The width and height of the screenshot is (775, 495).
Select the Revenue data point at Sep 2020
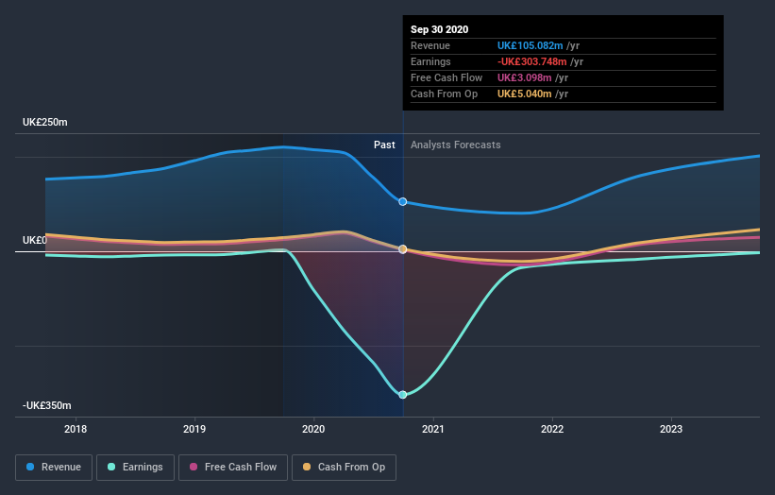pyautogui.click(x=403, y=202)
